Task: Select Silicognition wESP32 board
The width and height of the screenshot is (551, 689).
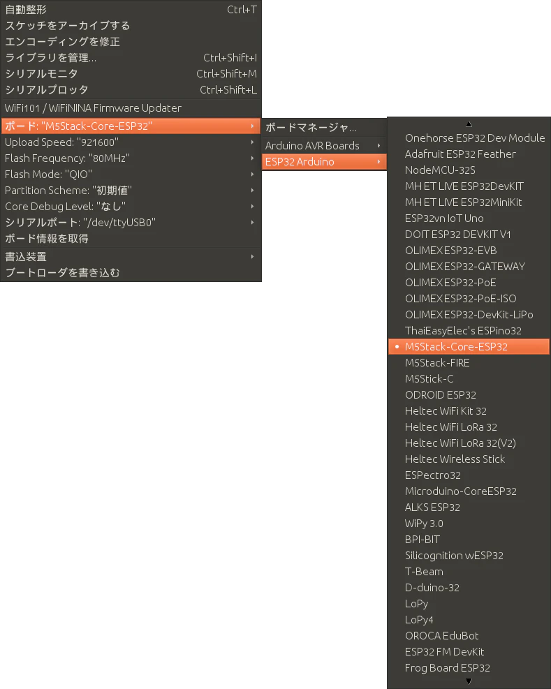Action: click(469, 556)
